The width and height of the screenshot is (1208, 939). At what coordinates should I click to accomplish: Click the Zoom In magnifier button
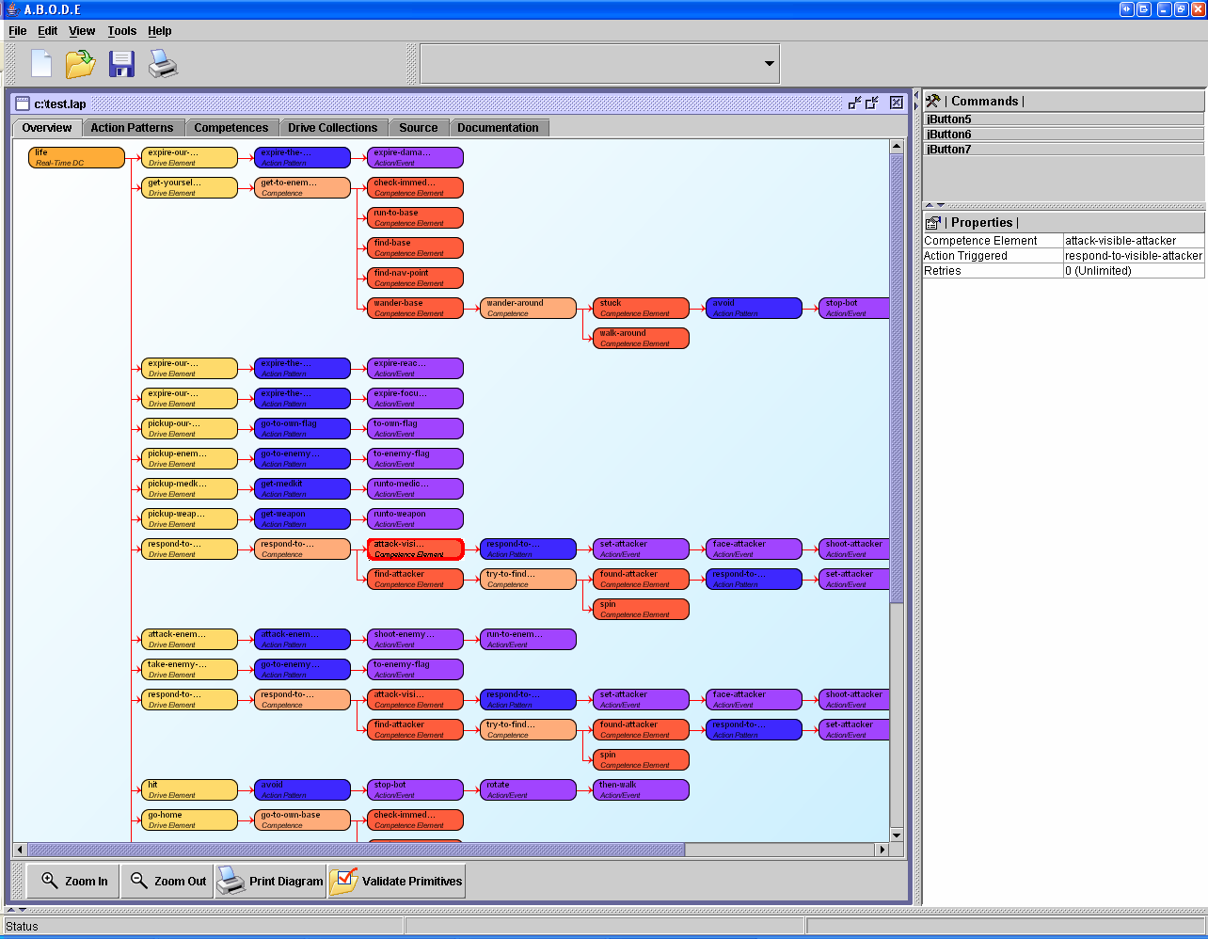(73, 882)
